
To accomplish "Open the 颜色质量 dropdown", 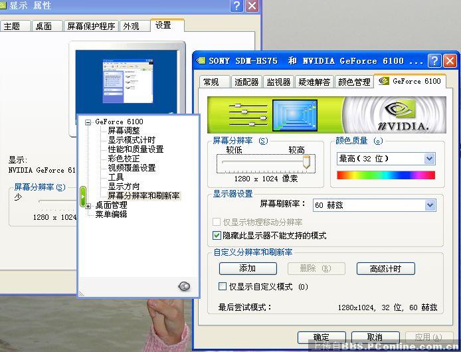I will tap(429, 159).
